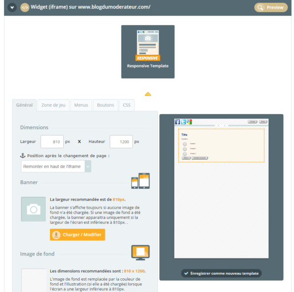Open the Menus tab

(81, 105)
